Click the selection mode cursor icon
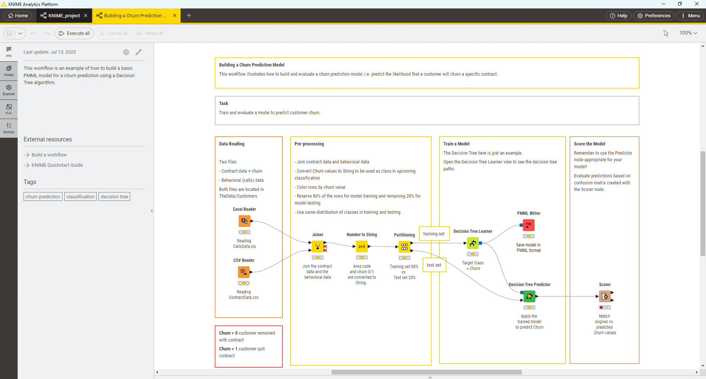The image size is (706, 379). (666, 33)
